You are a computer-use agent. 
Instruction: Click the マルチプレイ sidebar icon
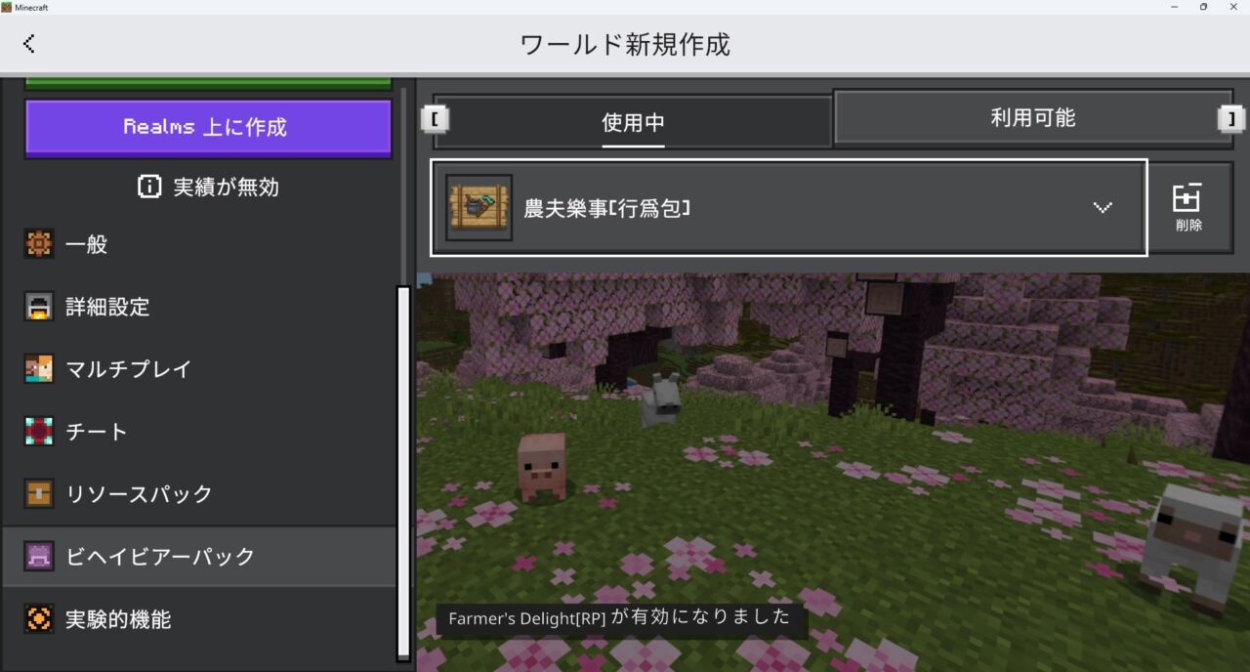(37, 369)
